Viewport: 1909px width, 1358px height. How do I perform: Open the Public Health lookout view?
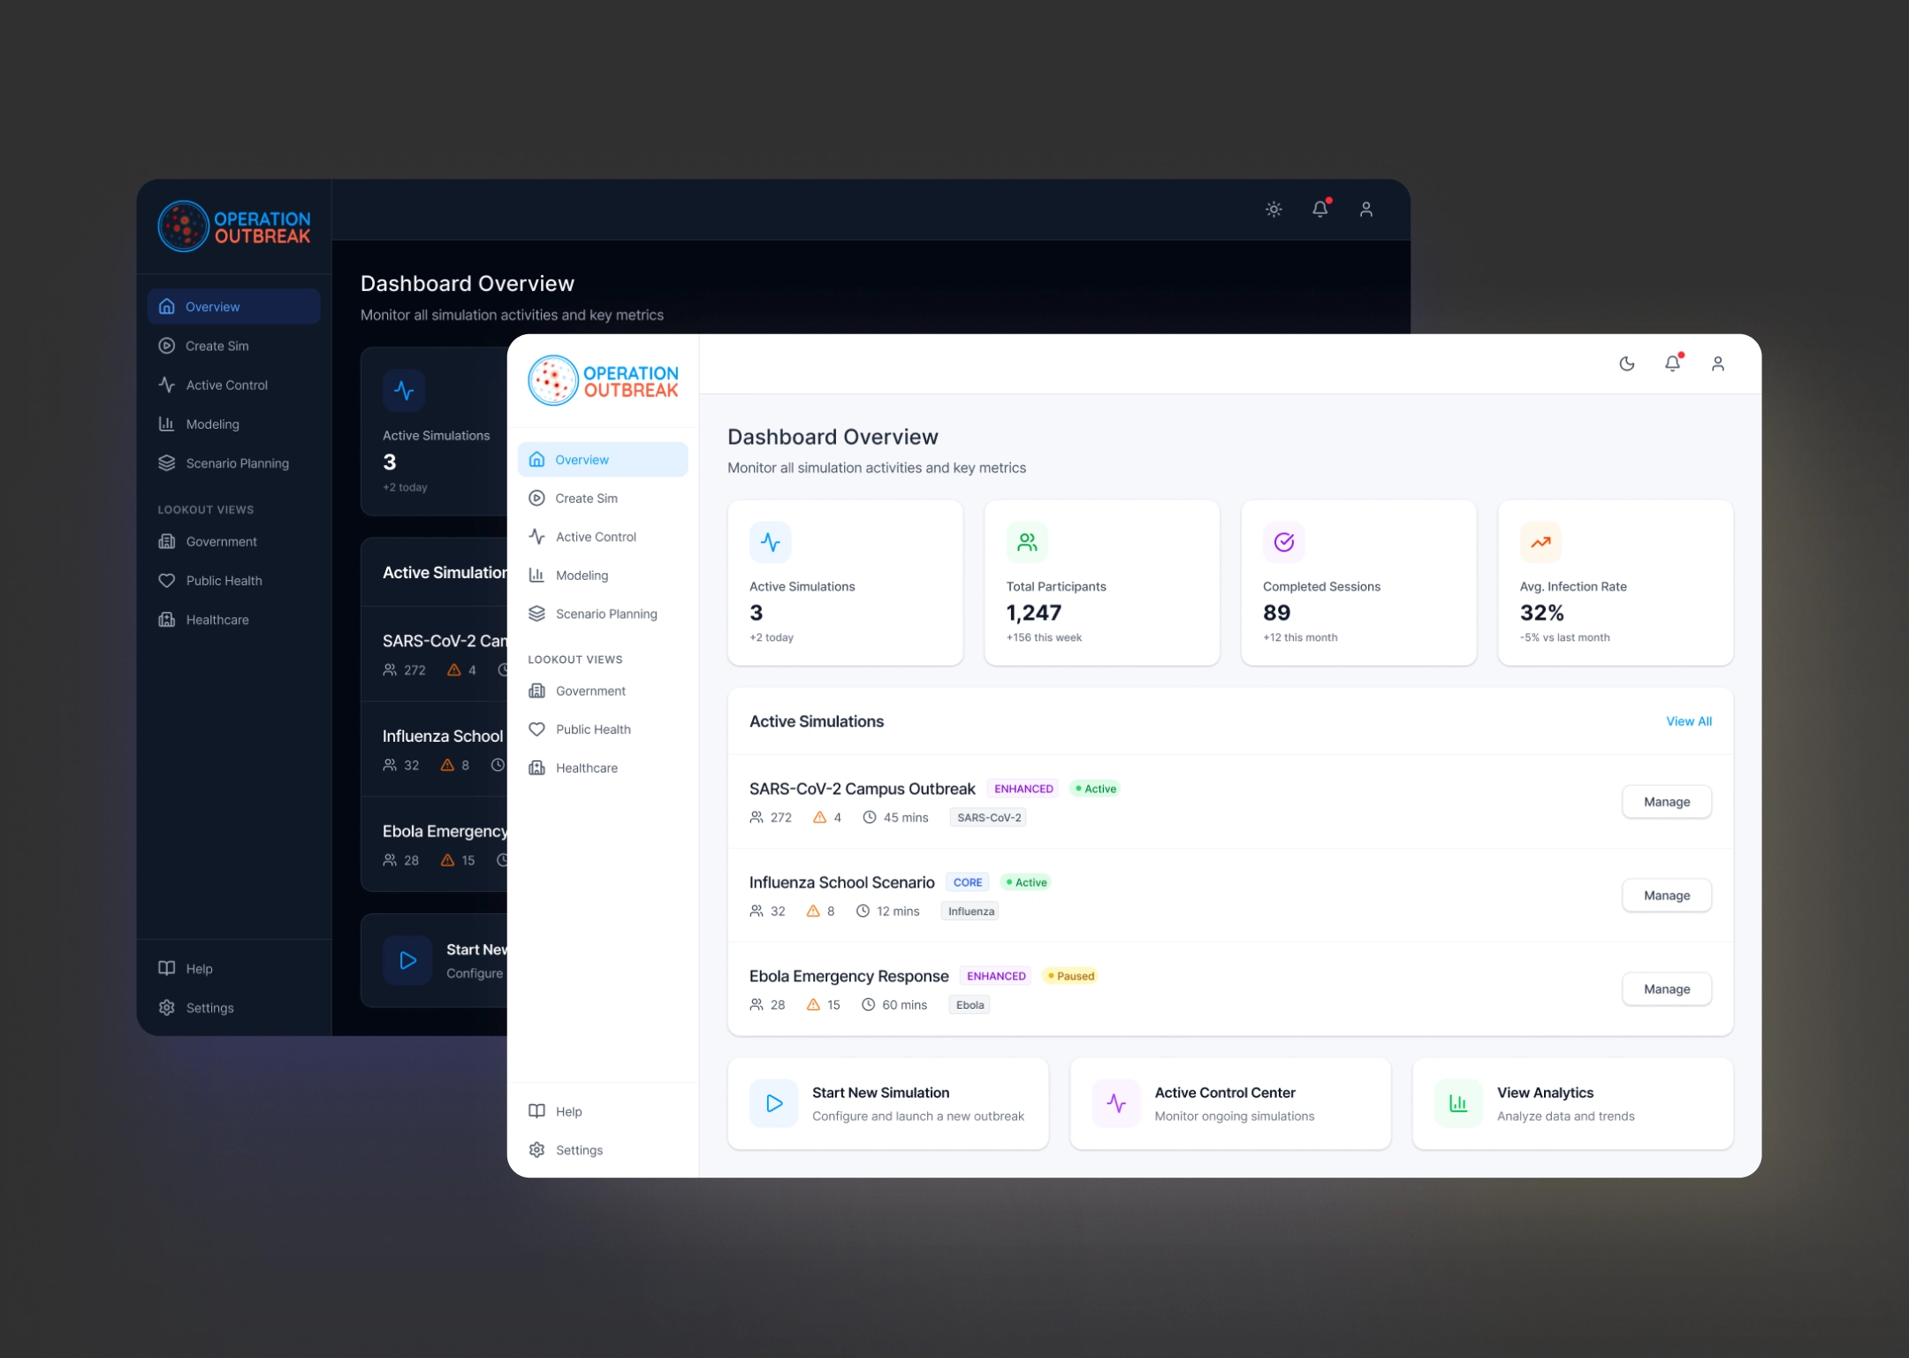point(593,729)
